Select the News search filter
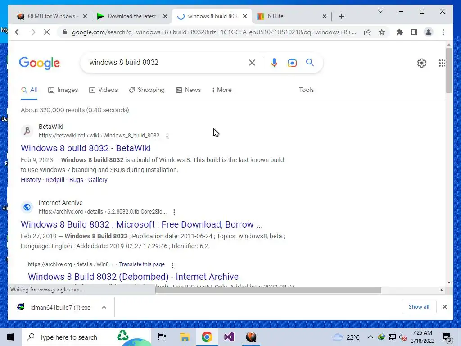This screenshot has width=461, height=346. pos(188,90)
